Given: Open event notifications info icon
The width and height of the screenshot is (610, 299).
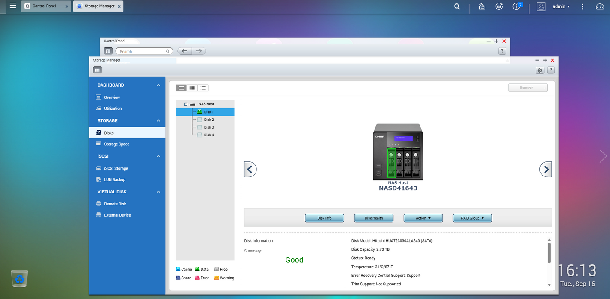Looking at the screenshot, I should (x=516, y=6).
